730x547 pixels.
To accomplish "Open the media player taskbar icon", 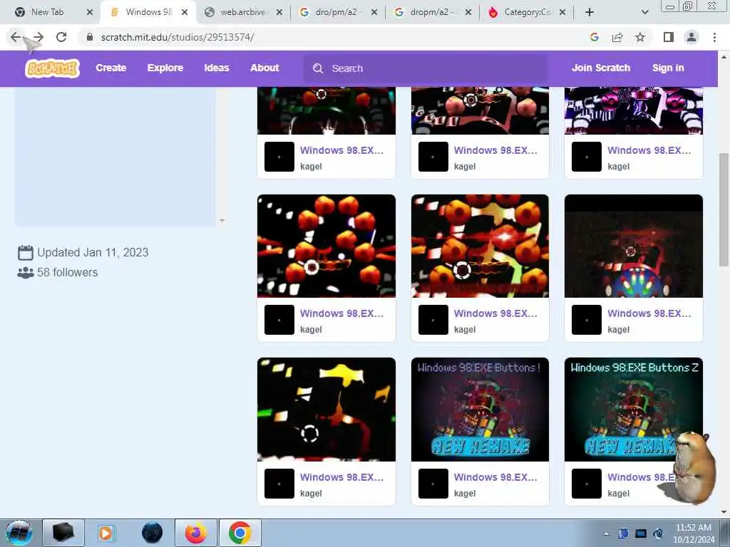I will 106,533.
